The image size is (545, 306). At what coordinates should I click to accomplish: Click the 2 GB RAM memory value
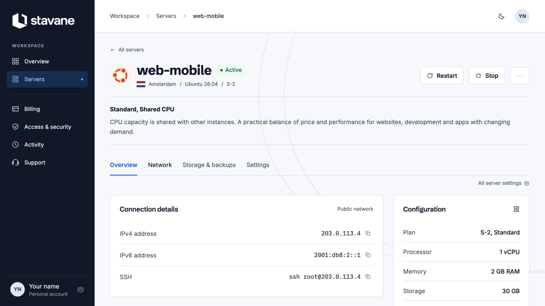(505, 272)
